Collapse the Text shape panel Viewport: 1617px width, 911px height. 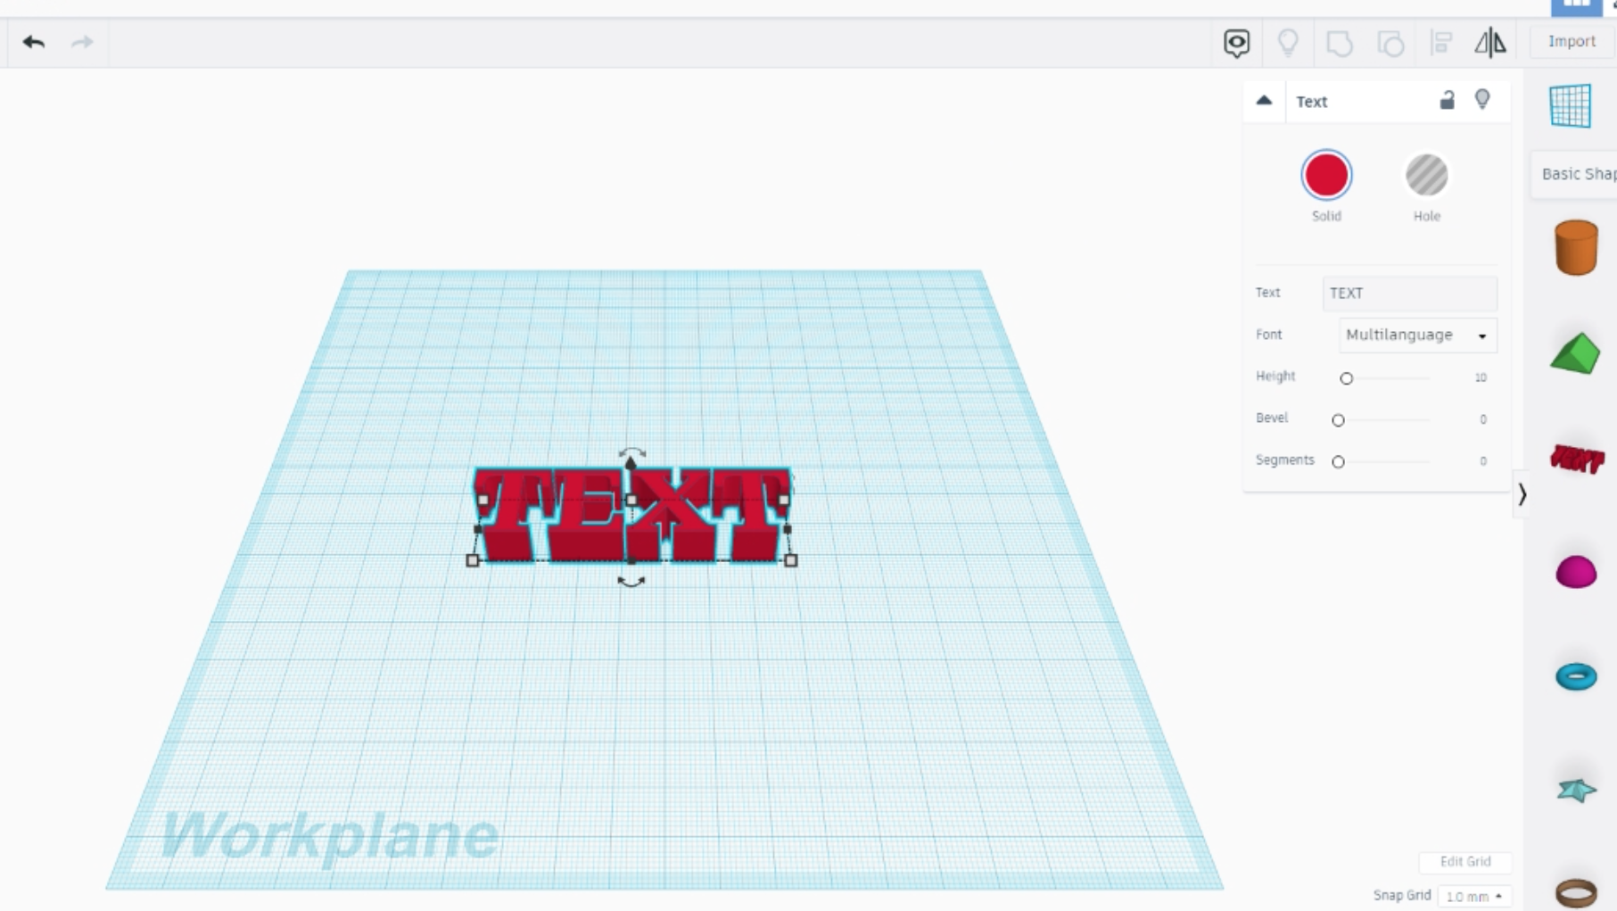1264,100
